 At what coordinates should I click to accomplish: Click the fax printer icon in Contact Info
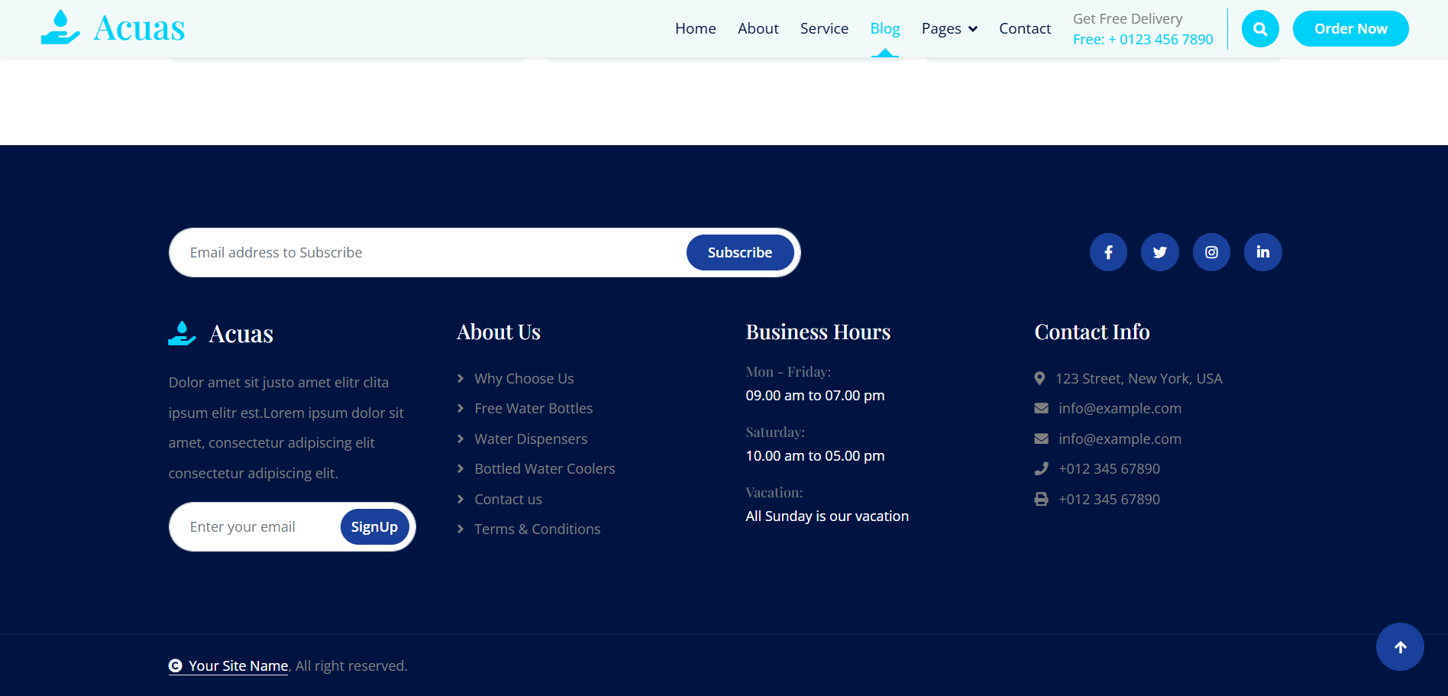pyautogui.click(x=1041, y=499)
